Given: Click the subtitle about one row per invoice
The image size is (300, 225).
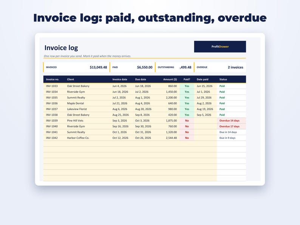Looking at the screenshot, I should pos(87,56).
